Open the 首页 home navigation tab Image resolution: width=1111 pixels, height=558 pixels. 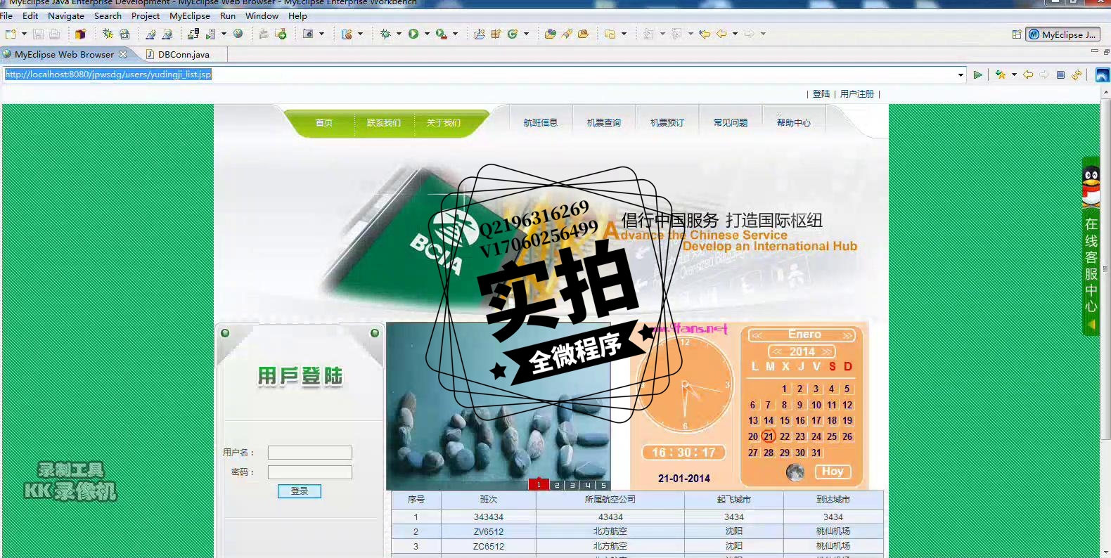click(323, 122)
